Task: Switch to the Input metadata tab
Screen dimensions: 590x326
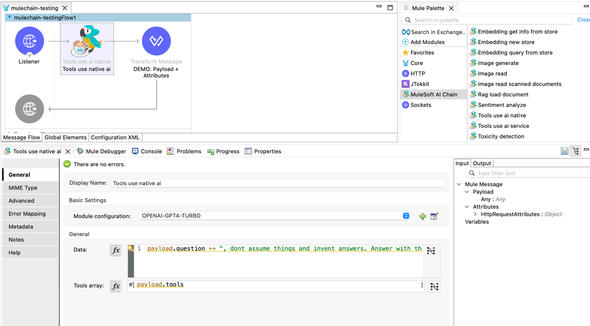Action: point(462,163)
